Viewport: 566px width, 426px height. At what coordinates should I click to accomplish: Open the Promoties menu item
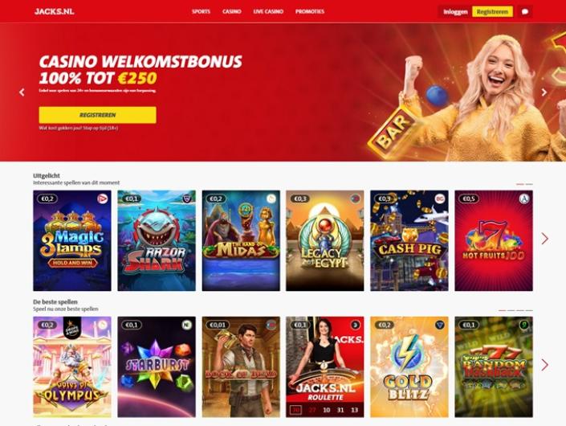pos(310,11)
